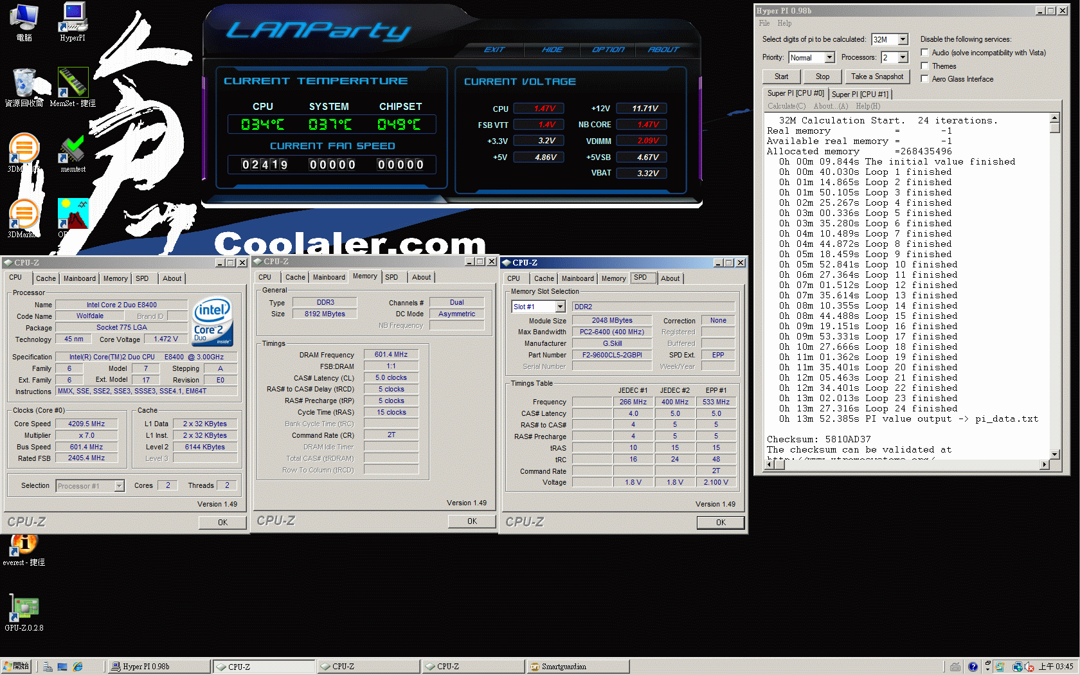
Task: Open the second 3DMark shortcut below memtest row
Action: click(24, 219)
